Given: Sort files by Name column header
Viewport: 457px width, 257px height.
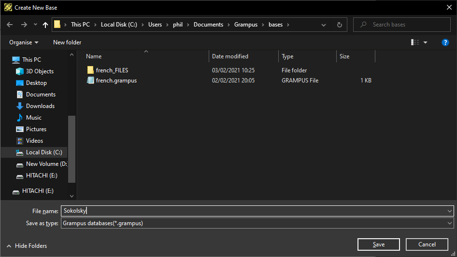Looking at the screenshot, I should click(x=94, y=56).
